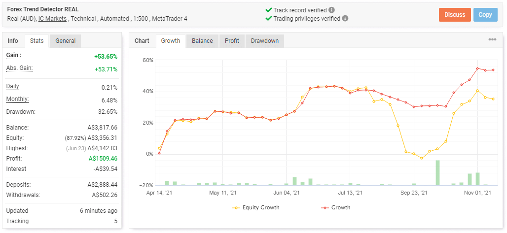Click the Monthly stat label
Viewport: 507px width, 233px height.
(x=17, y=100)
